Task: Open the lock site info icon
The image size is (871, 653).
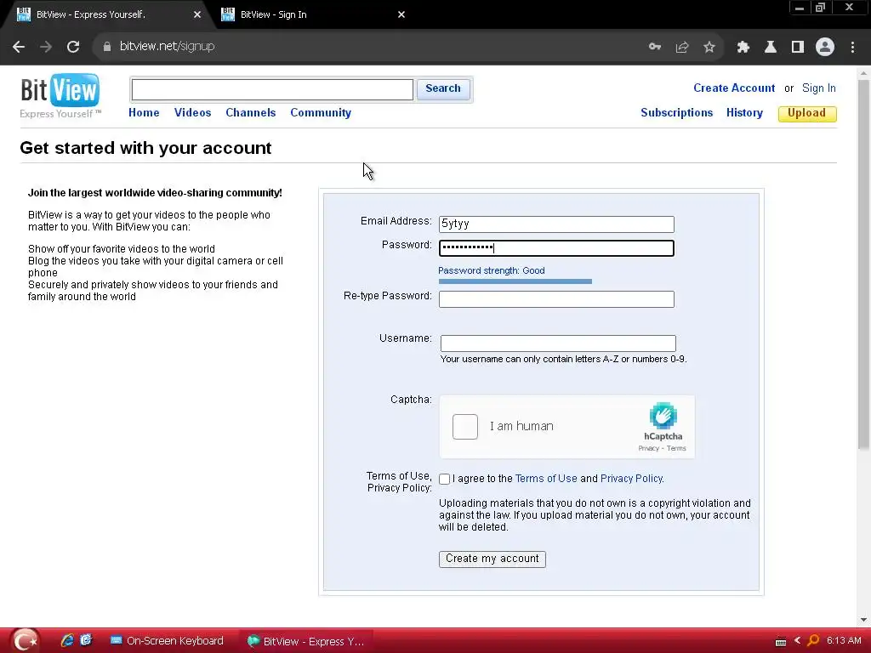Action: coord(106,47)
